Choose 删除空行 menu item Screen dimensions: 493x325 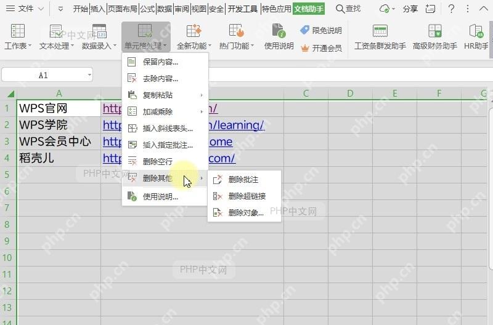point(165,161)
